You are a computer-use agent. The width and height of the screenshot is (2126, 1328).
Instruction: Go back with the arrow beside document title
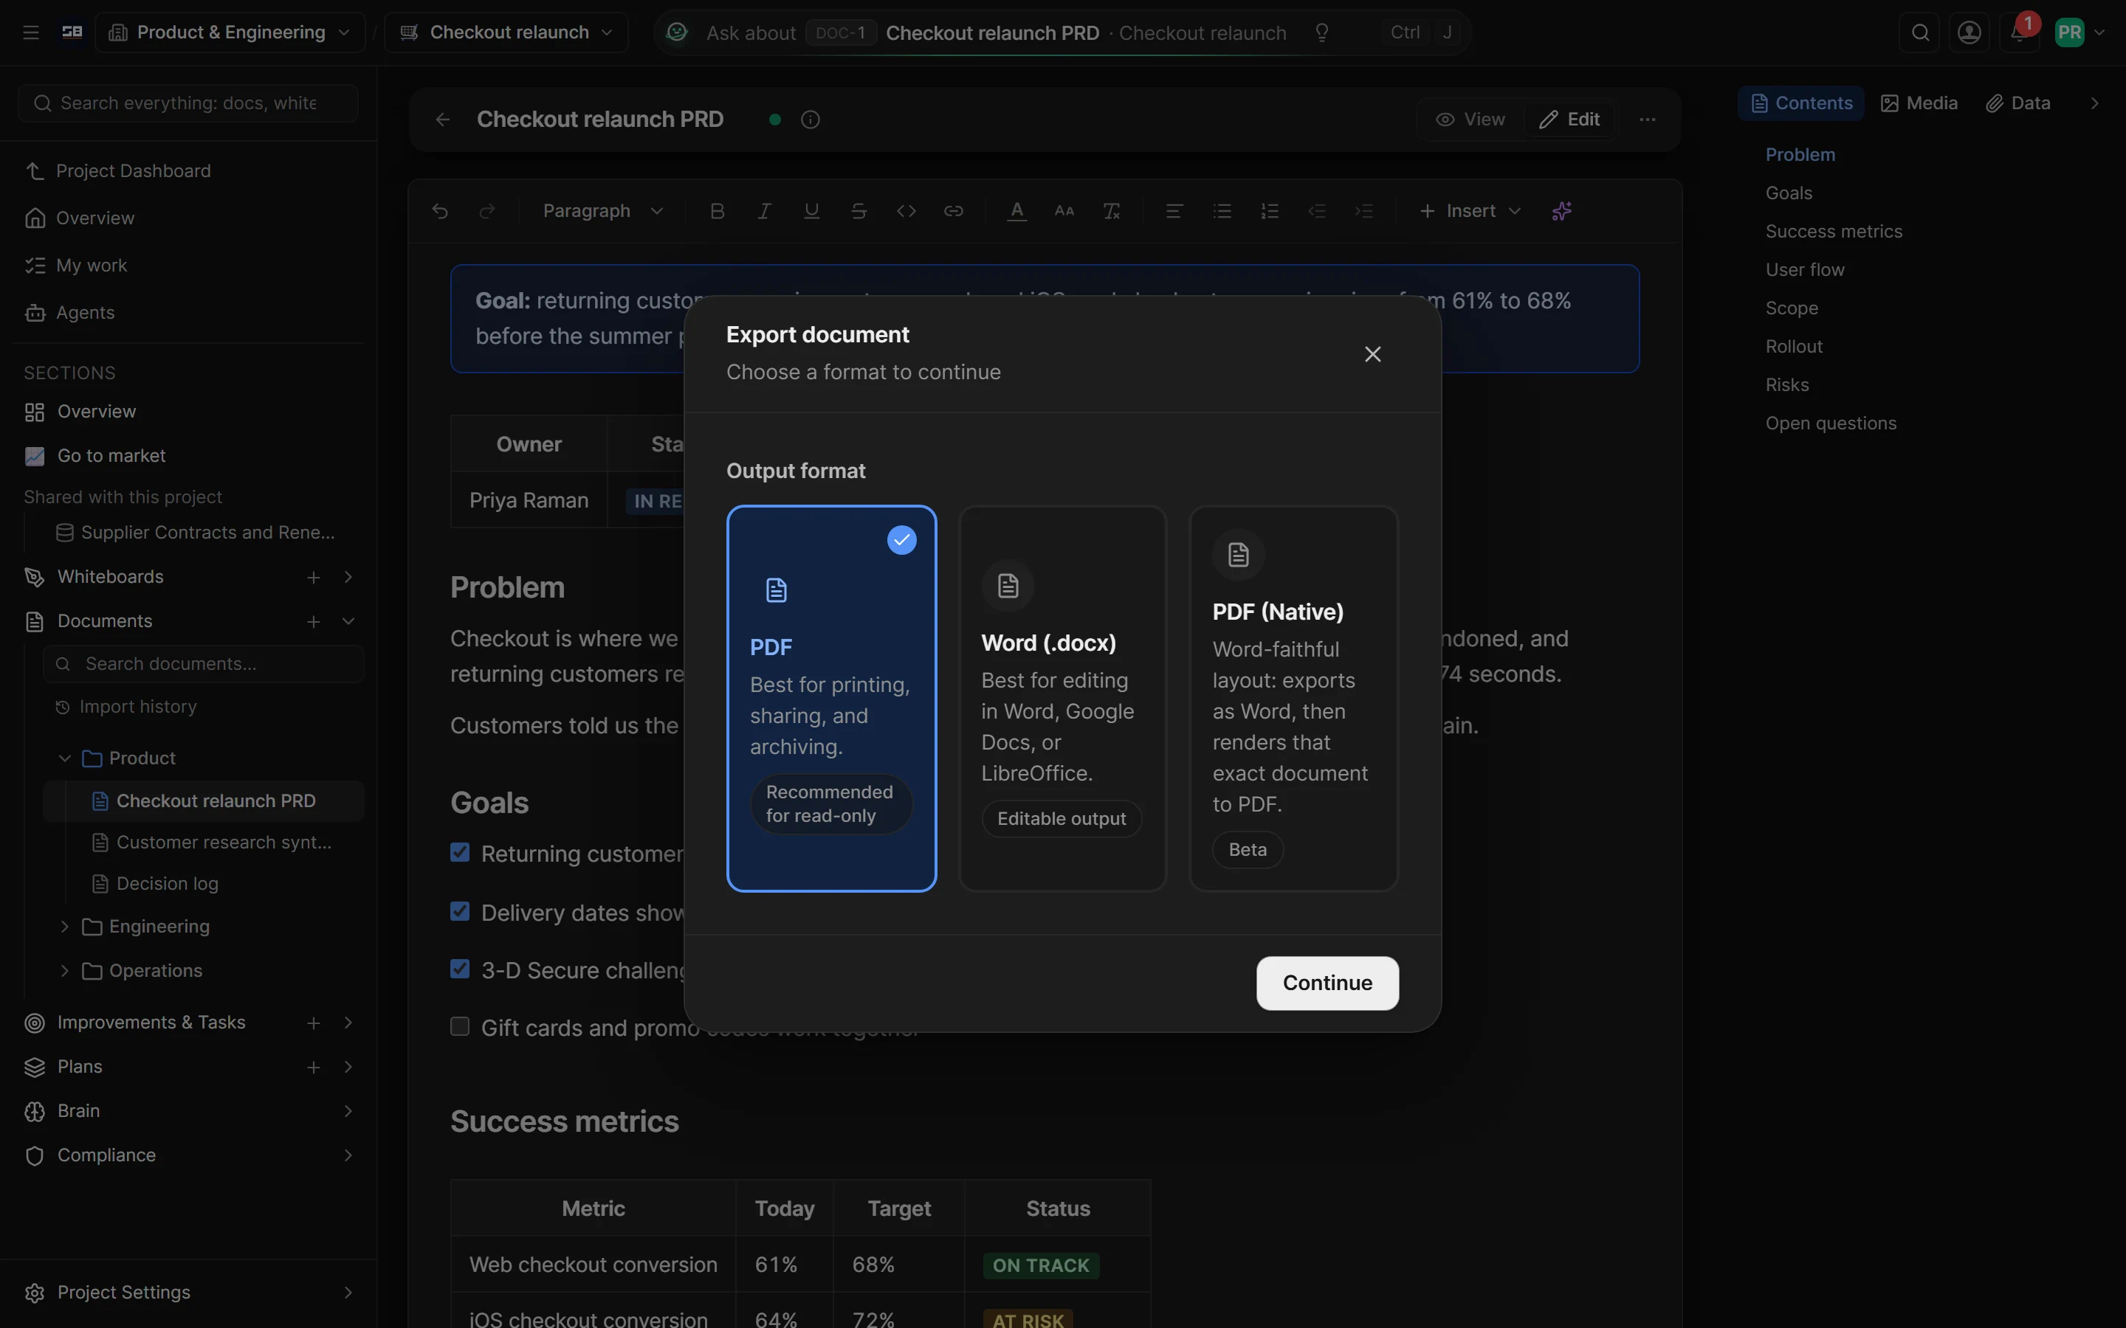pyautogui.click(x=443, y=120)
